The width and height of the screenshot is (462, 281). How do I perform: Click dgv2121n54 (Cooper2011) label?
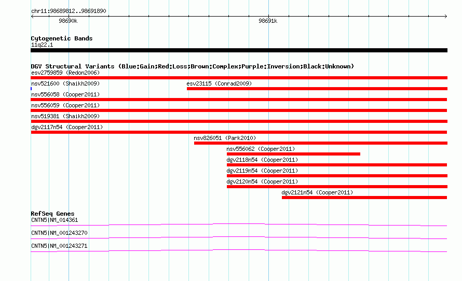[317, 192]
